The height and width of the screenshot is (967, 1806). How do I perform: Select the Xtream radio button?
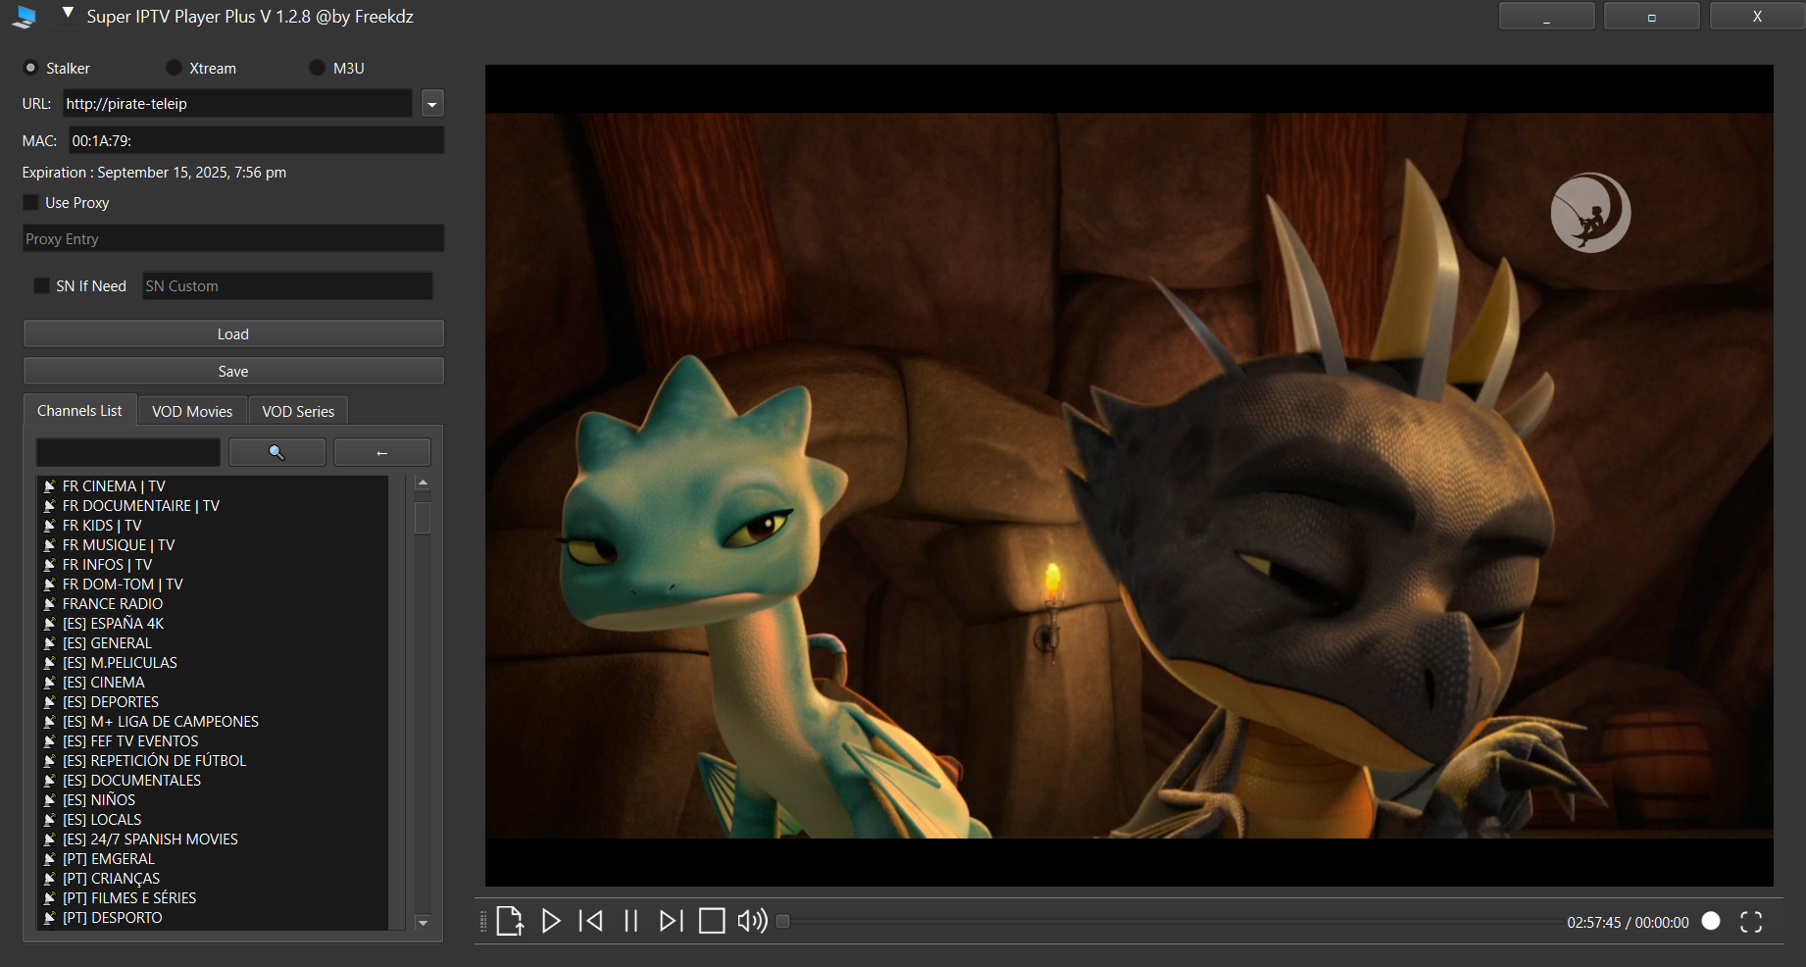(x=174, y=68)
